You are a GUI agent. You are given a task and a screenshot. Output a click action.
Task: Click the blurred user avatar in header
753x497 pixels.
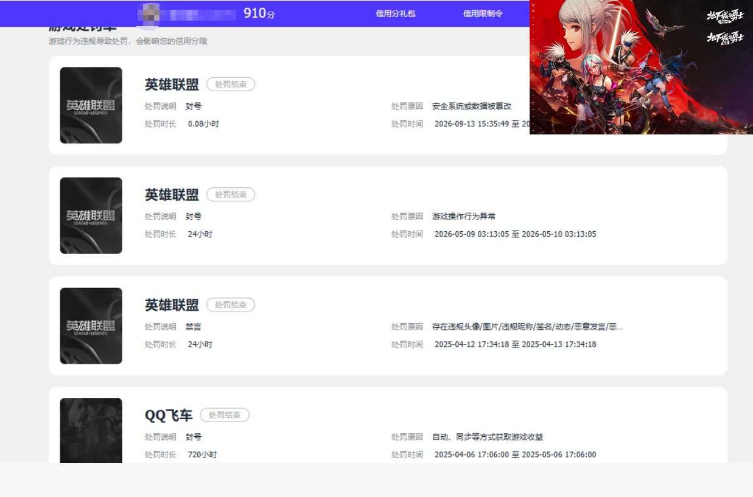(x=149, y=15)
